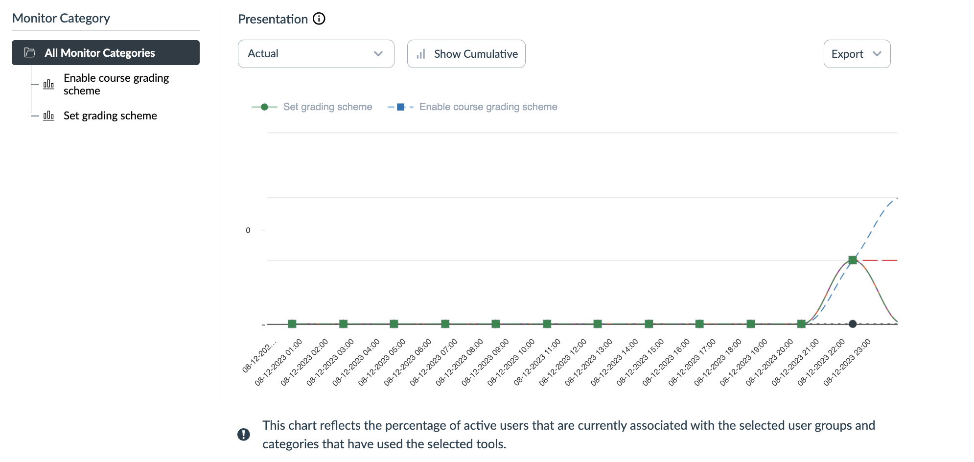The height and width of the screenshot is (462, 974).
Task: Toggle the Enable course grading scheme series visibility
Action: (488, 106)
